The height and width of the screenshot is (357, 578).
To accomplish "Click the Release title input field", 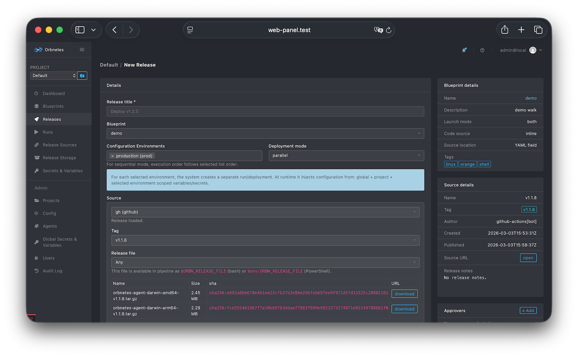I will [266, 111].
